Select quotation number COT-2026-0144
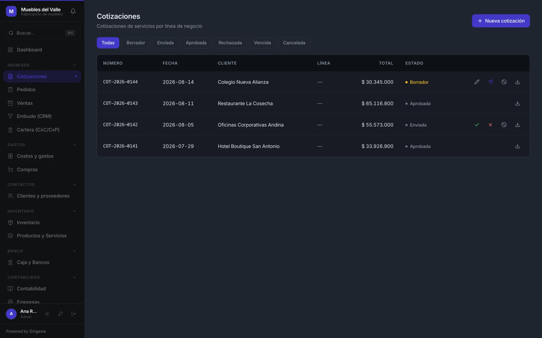 120,82
